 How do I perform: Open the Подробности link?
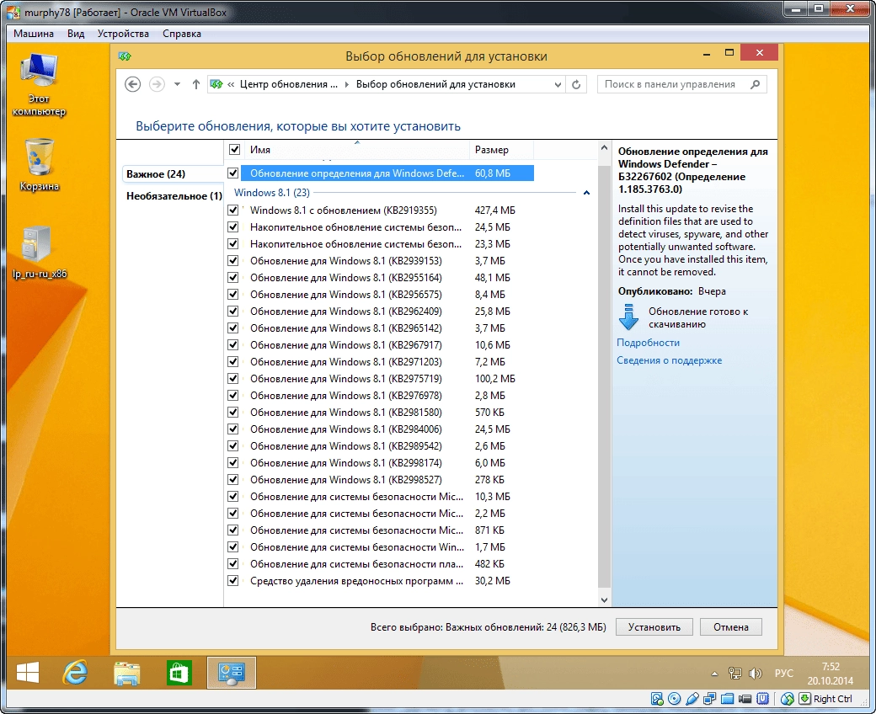[x=648, y=343]
